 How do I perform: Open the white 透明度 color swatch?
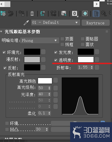click(86, 60)
